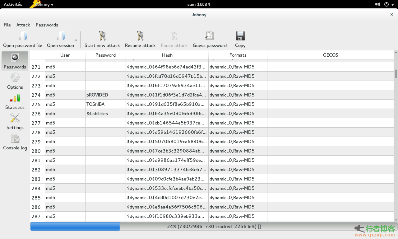
Task: Close the Johnny window
Action: tap(392, 14)
